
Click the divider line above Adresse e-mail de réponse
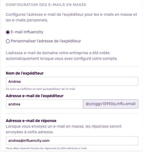coord(72,113)
